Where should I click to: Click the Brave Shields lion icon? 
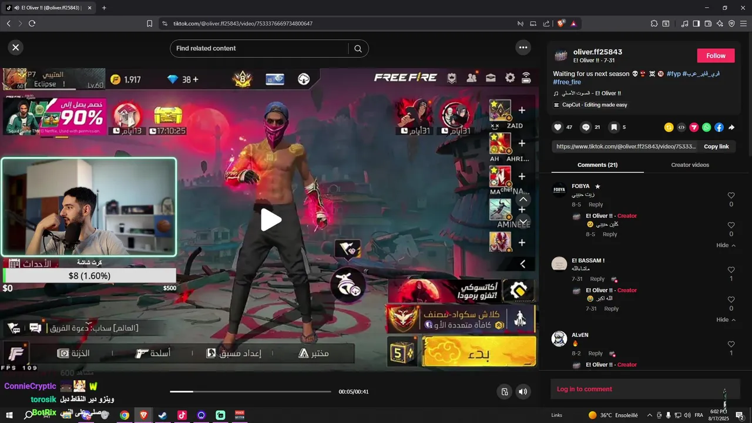561,23
